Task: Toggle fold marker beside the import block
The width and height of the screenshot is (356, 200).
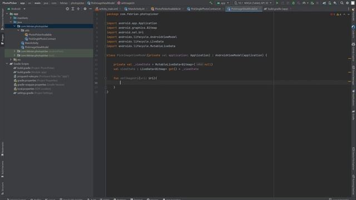Action: coord(106,23)
